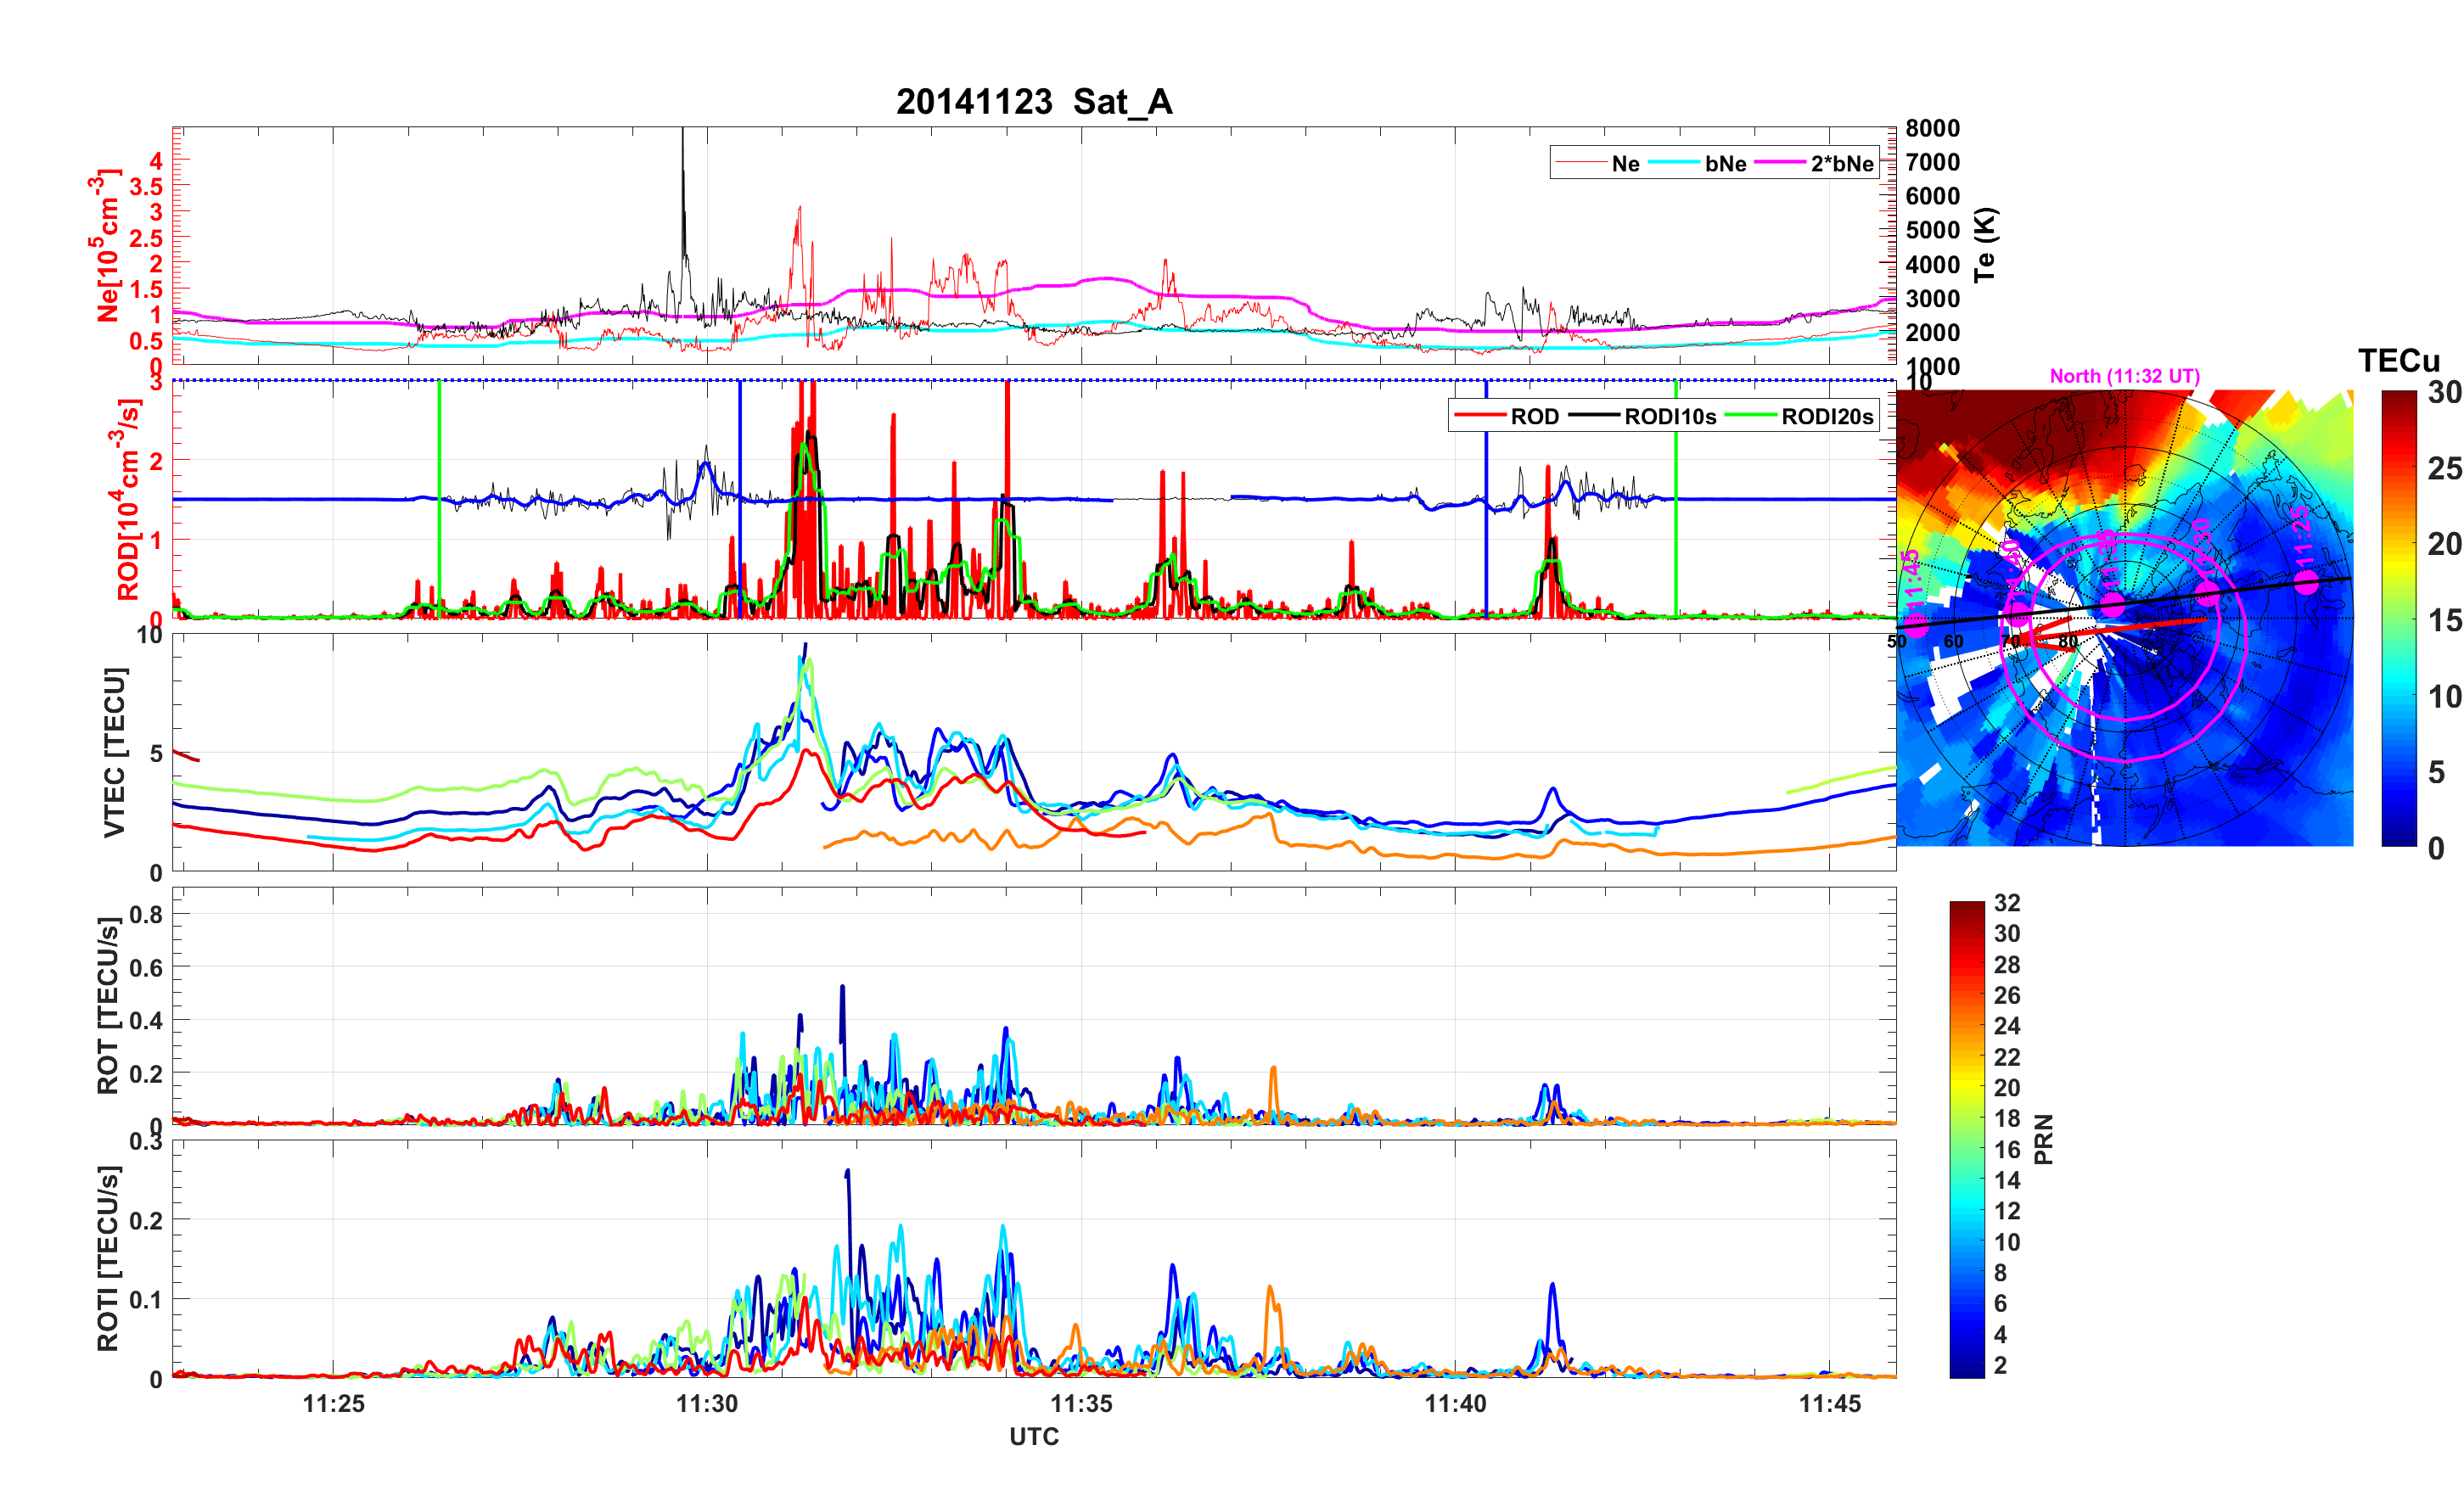Screen dimensions: 2464x1490
Task: Click the magenta 11:25 marker on the polar map
Action: tap(2306, 582)
